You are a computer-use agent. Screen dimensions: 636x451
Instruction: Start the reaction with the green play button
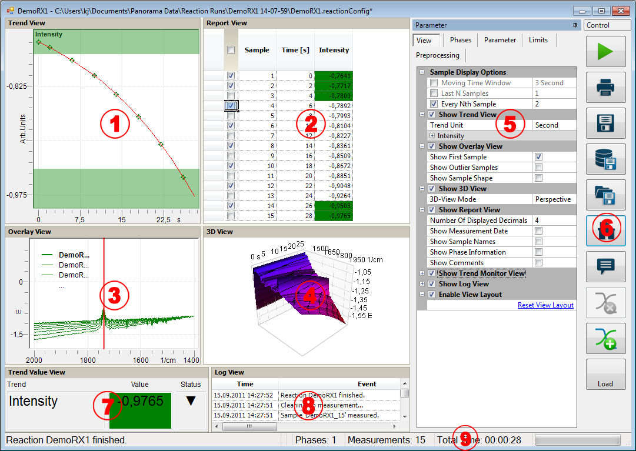click(605, 52)
